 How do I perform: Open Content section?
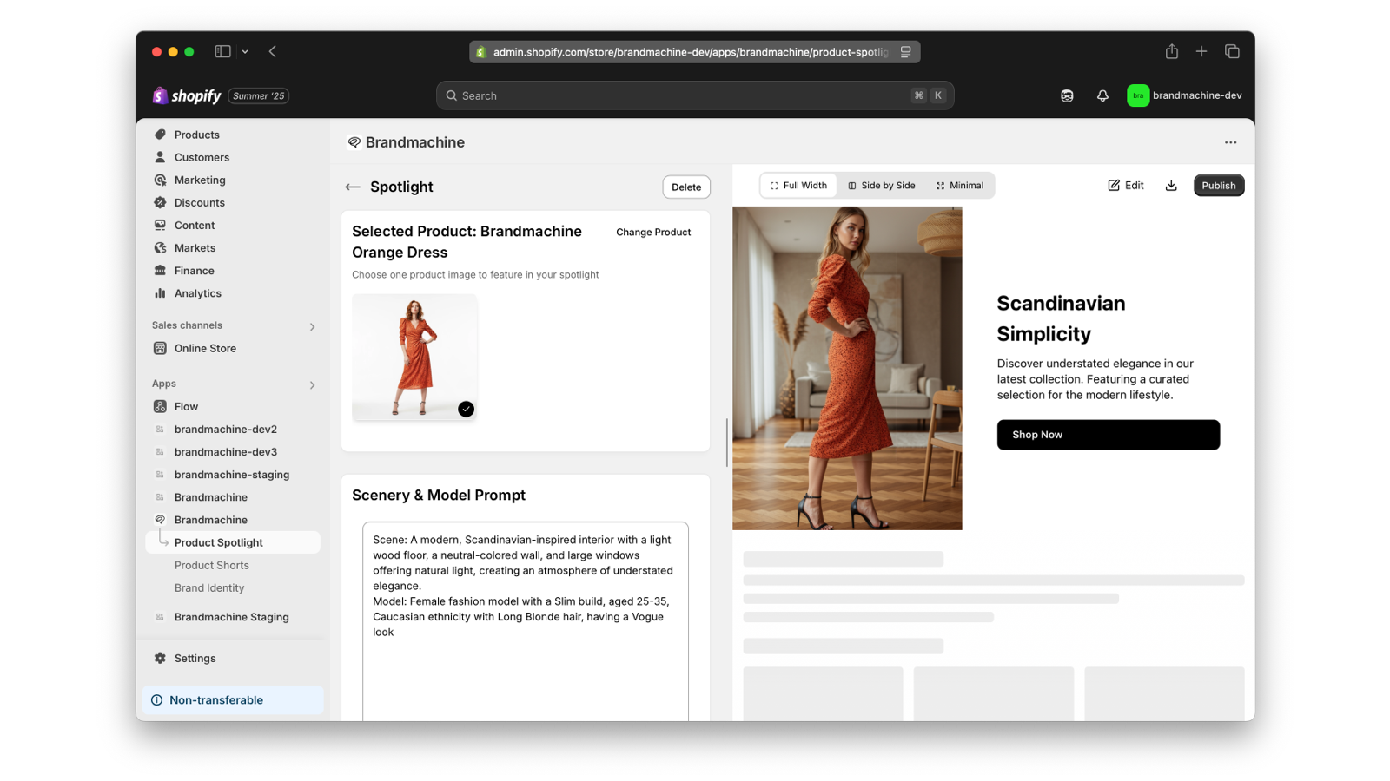194,225
